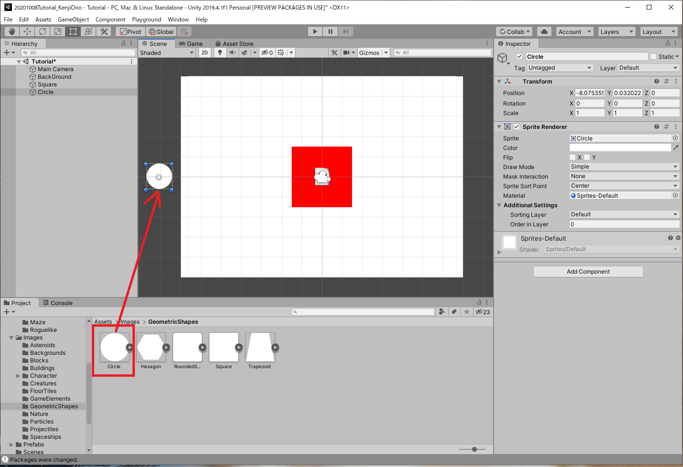Click the Pause button
Viewport: 683px width, 467px height.
point(330,32)
